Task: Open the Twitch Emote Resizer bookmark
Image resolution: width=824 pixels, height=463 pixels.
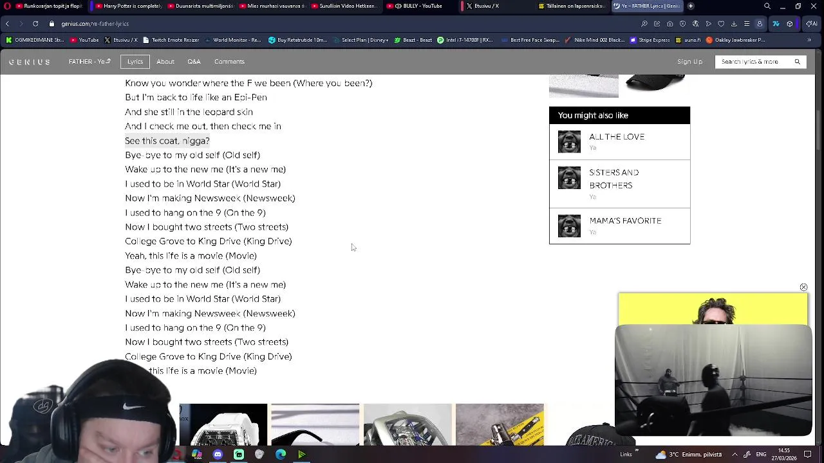Action: 171,40
